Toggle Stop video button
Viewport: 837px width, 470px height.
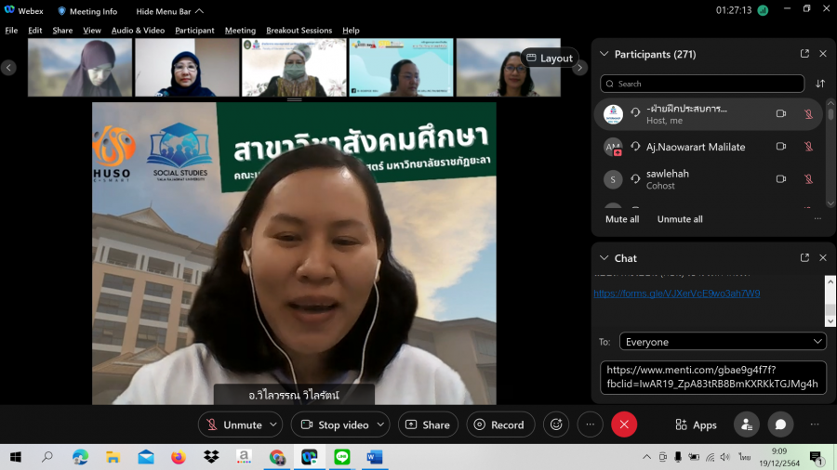333,424
